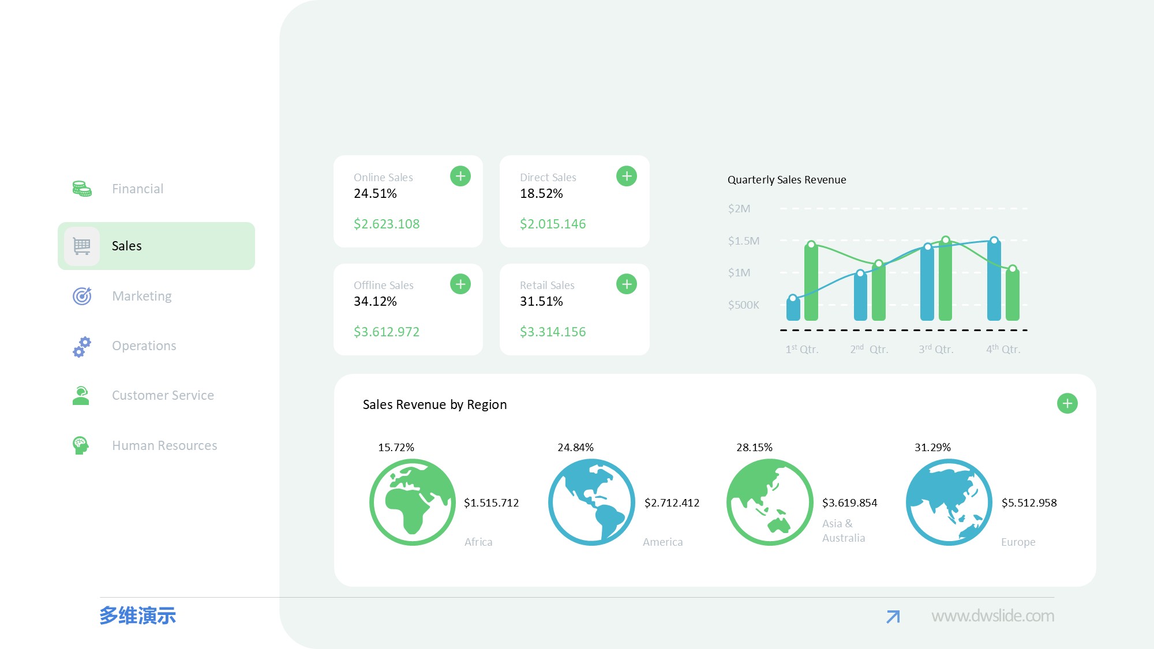Select the Human Resources menu item

[164, 445]
